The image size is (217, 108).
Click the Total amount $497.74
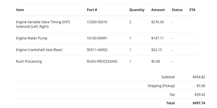point(199,103)
